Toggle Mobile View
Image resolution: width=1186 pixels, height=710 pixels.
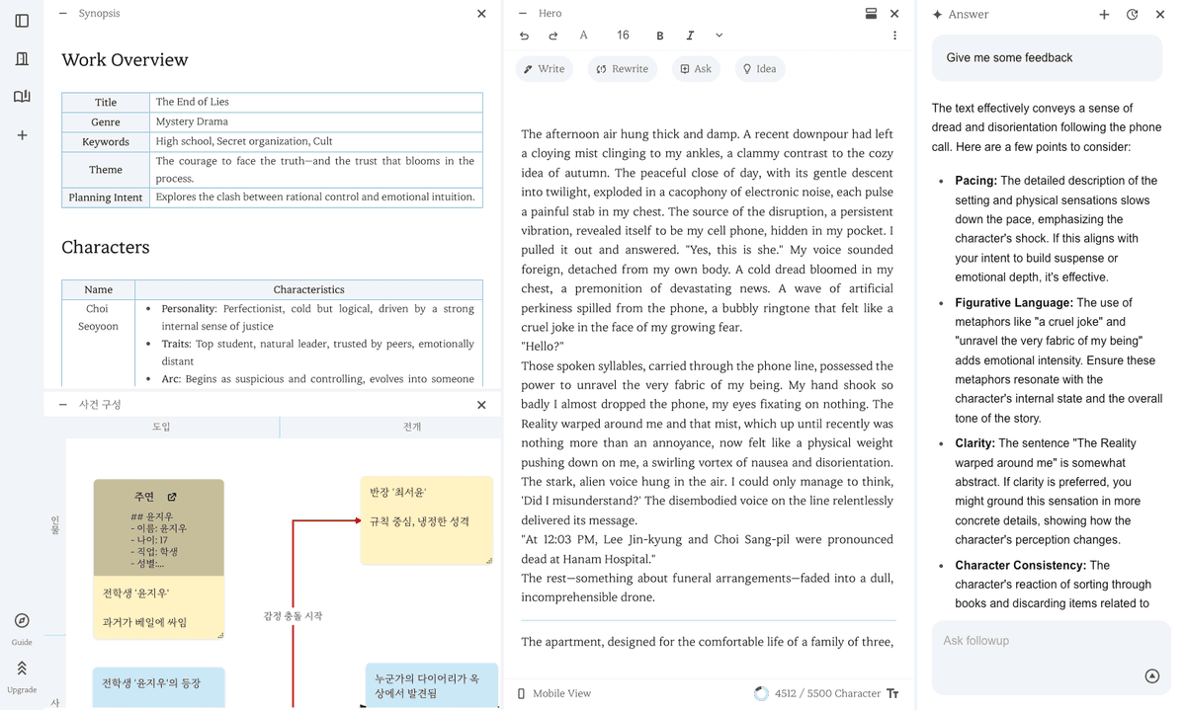pos(554,693)
